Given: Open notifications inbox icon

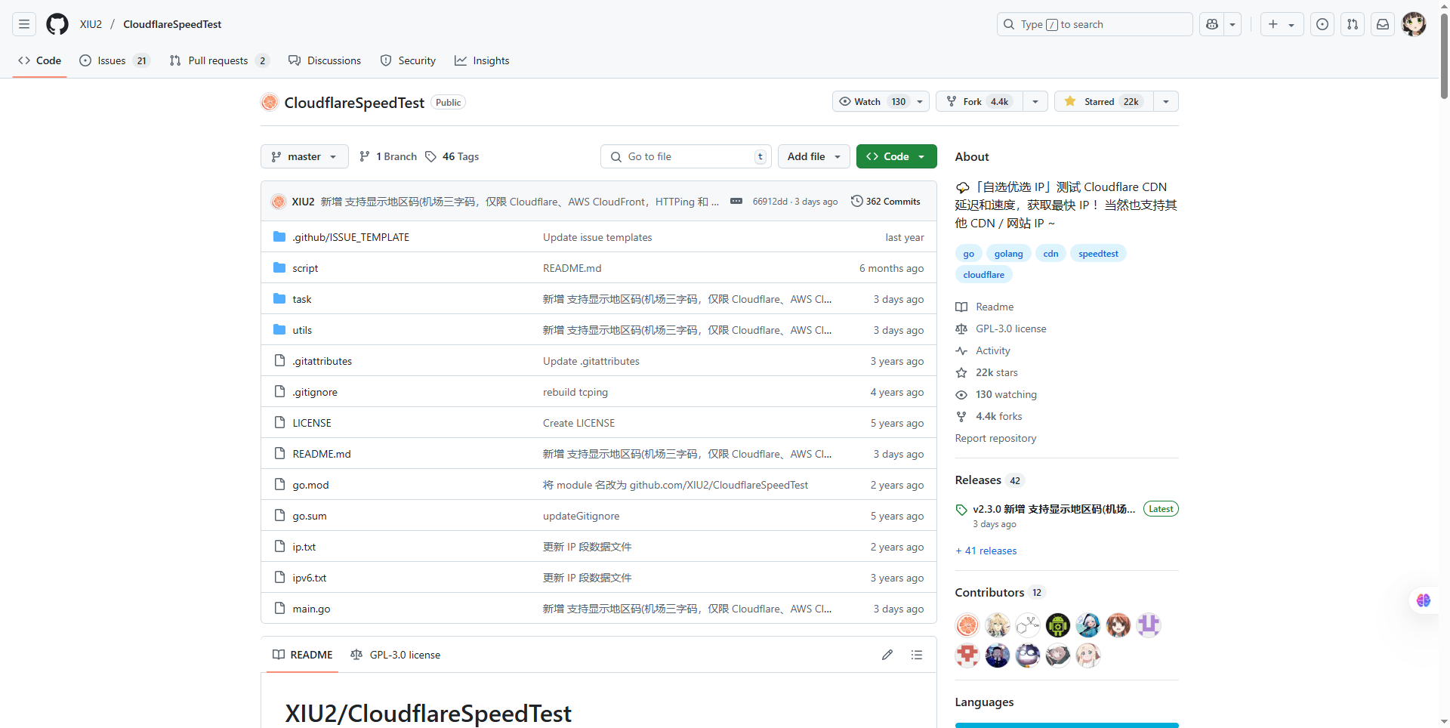Looking at the screenshot, I should point(1383,24).
